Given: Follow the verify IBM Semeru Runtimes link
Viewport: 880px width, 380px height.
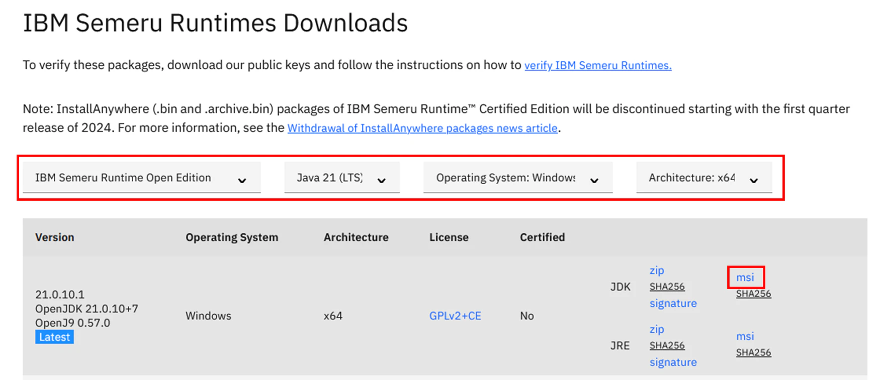Looking at the screenshot, I should click(598, 65).
